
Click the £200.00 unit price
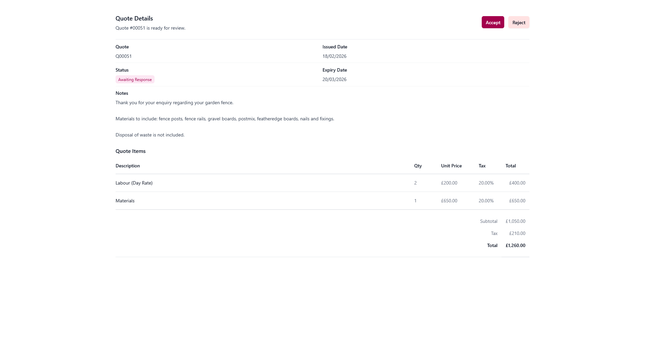[449, 183]
